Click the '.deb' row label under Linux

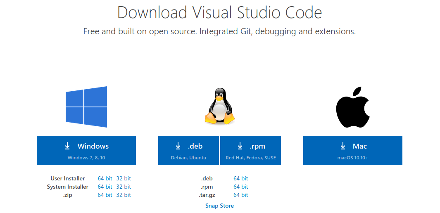[x=207, y=178]
